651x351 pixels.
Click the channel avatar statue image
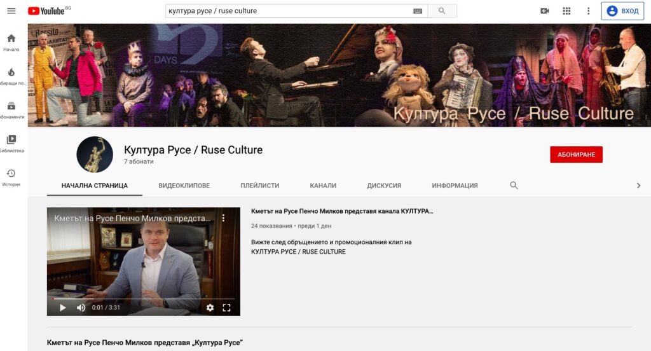click(95, 155)
